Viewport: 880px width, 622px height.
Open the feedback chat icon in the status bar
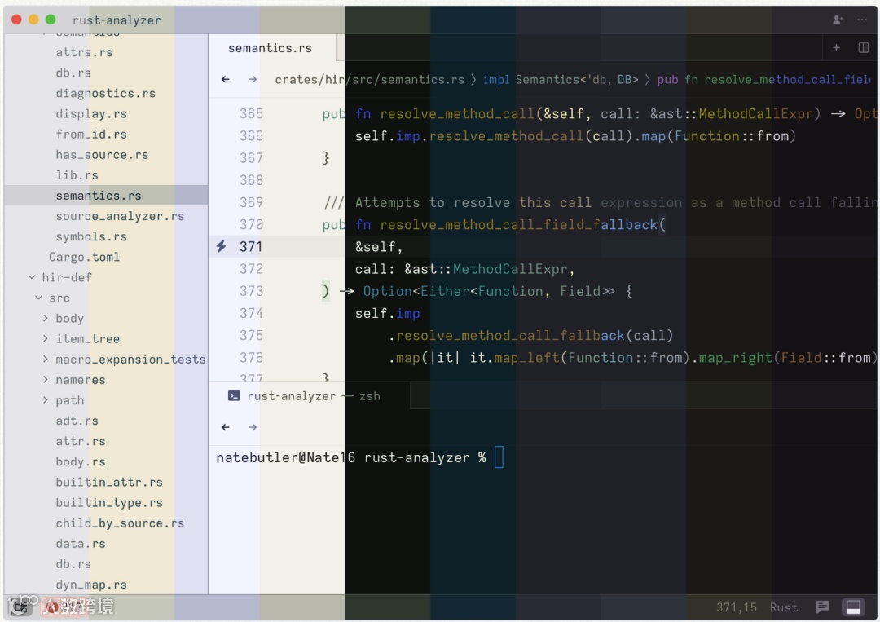[x=823, y=607]
